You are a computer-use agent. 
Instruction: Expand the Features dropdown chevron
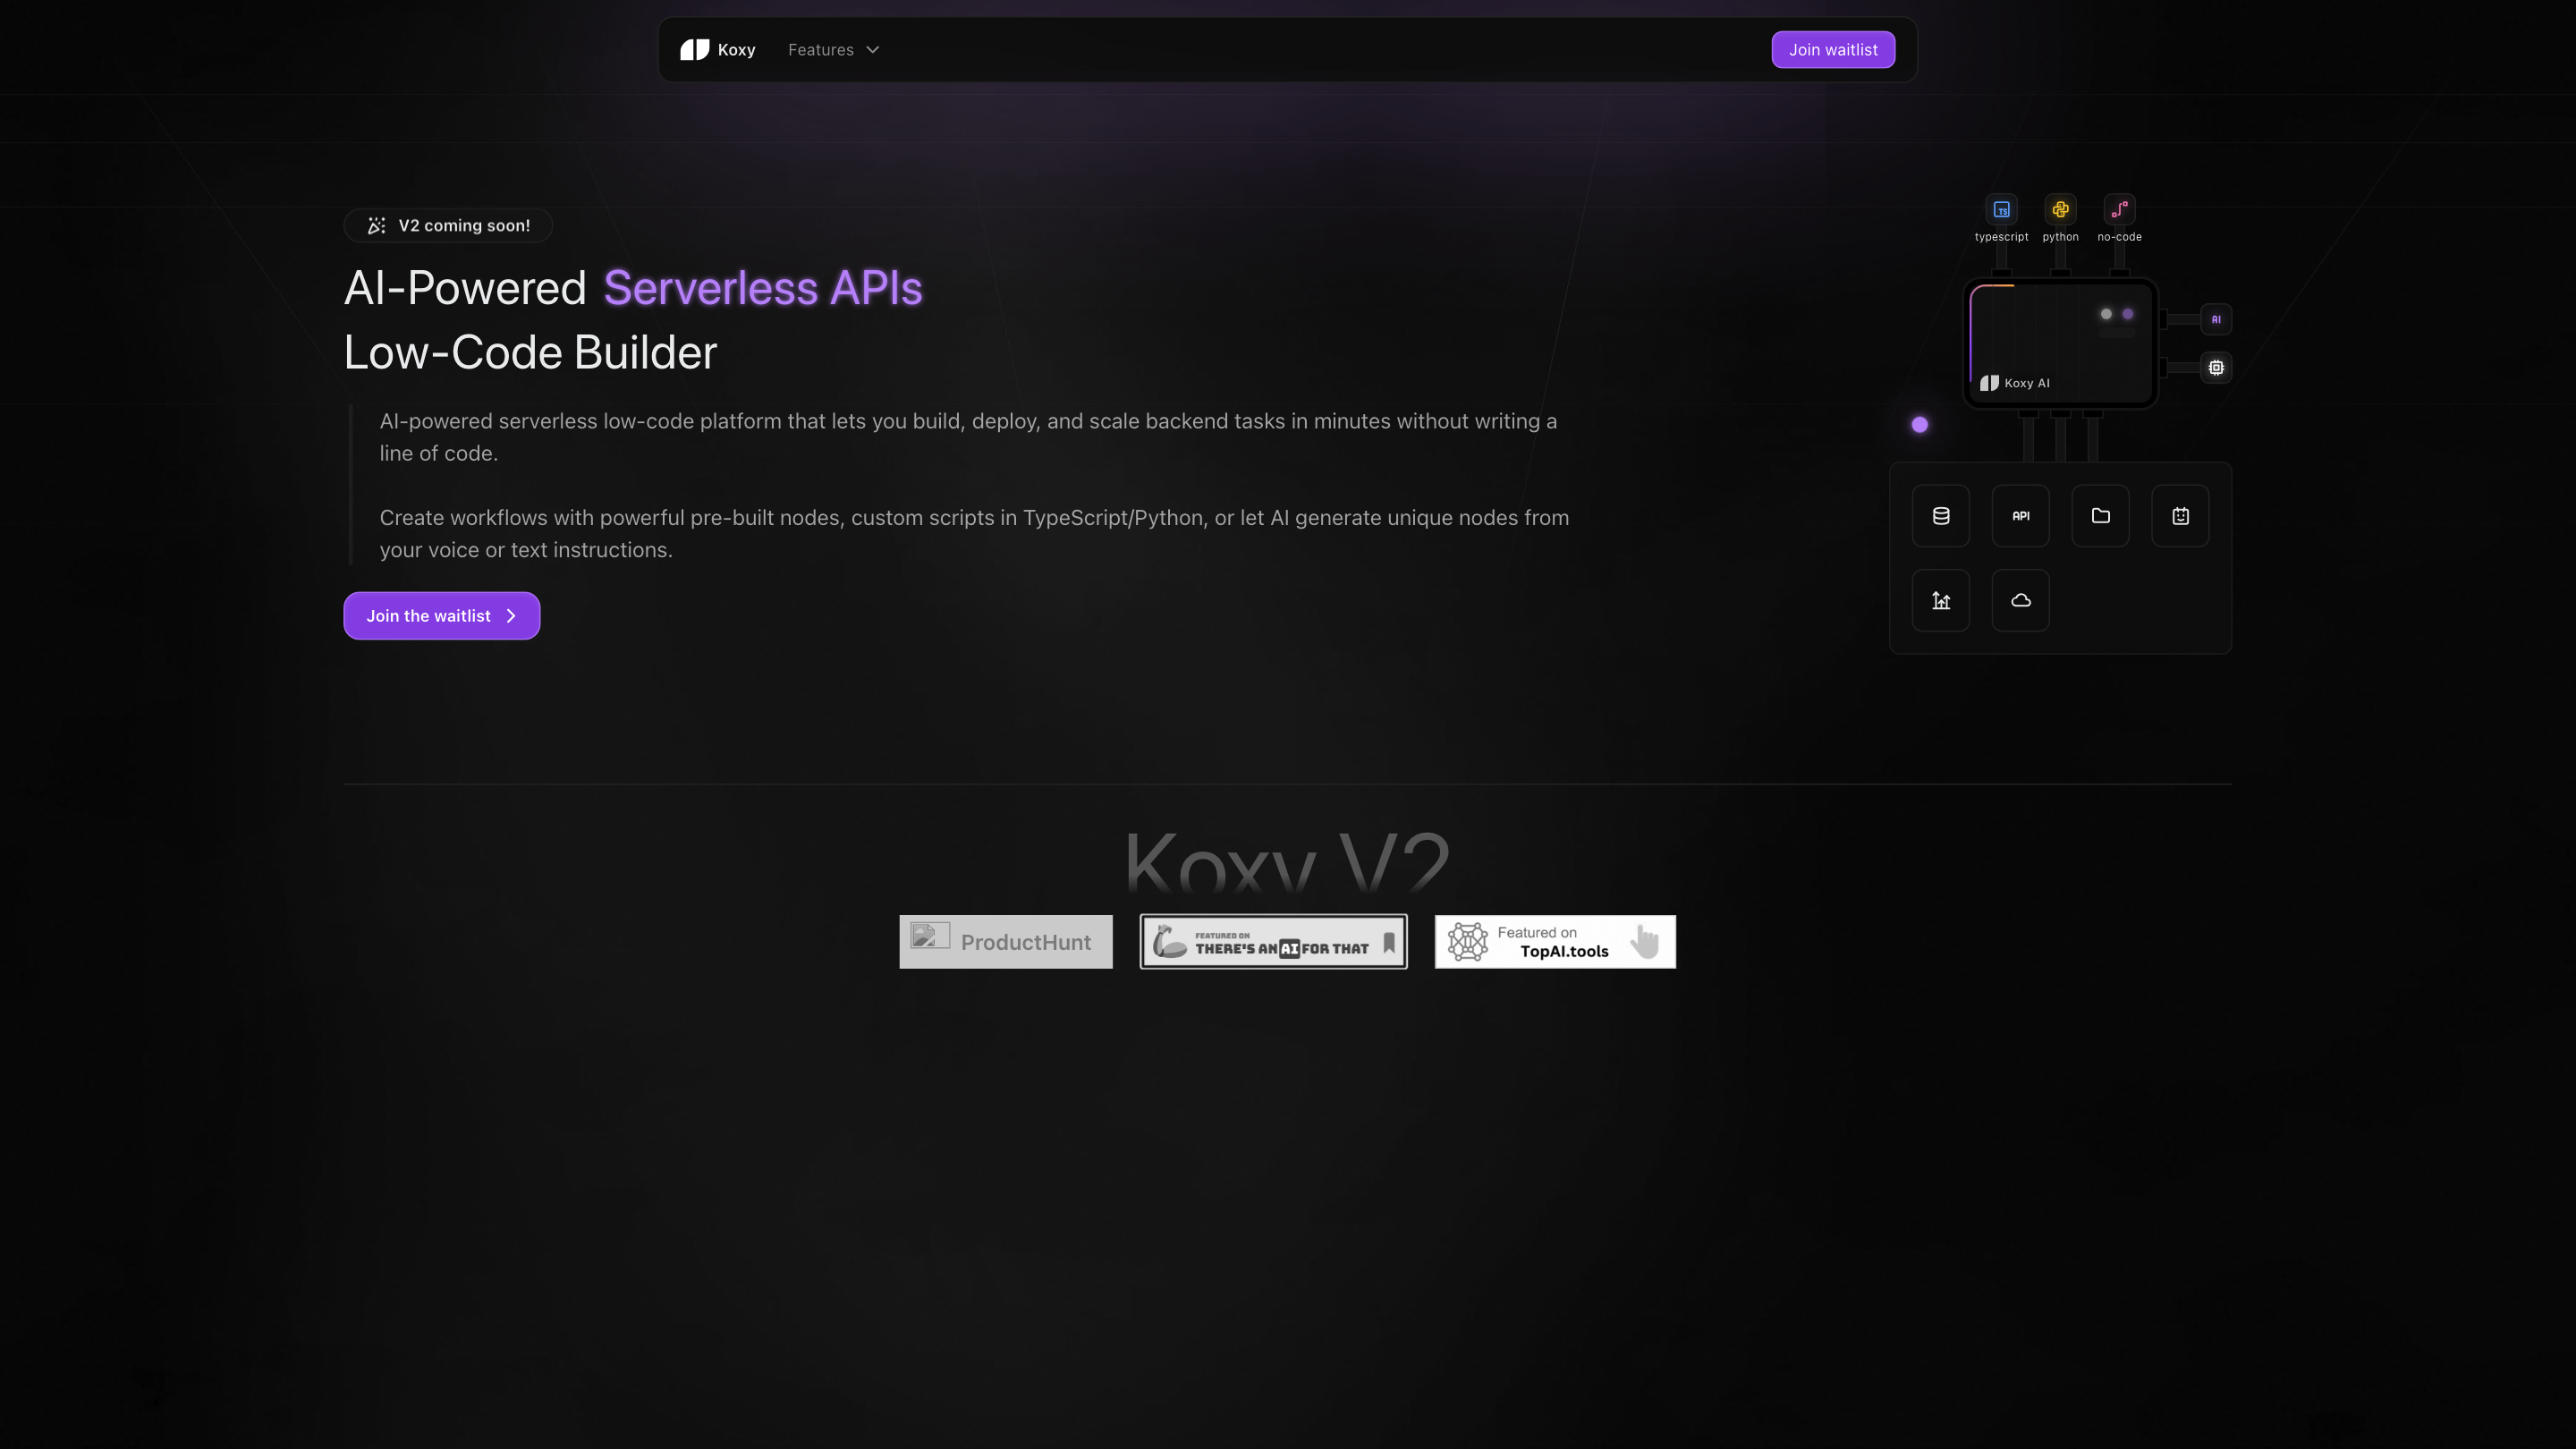872,49
